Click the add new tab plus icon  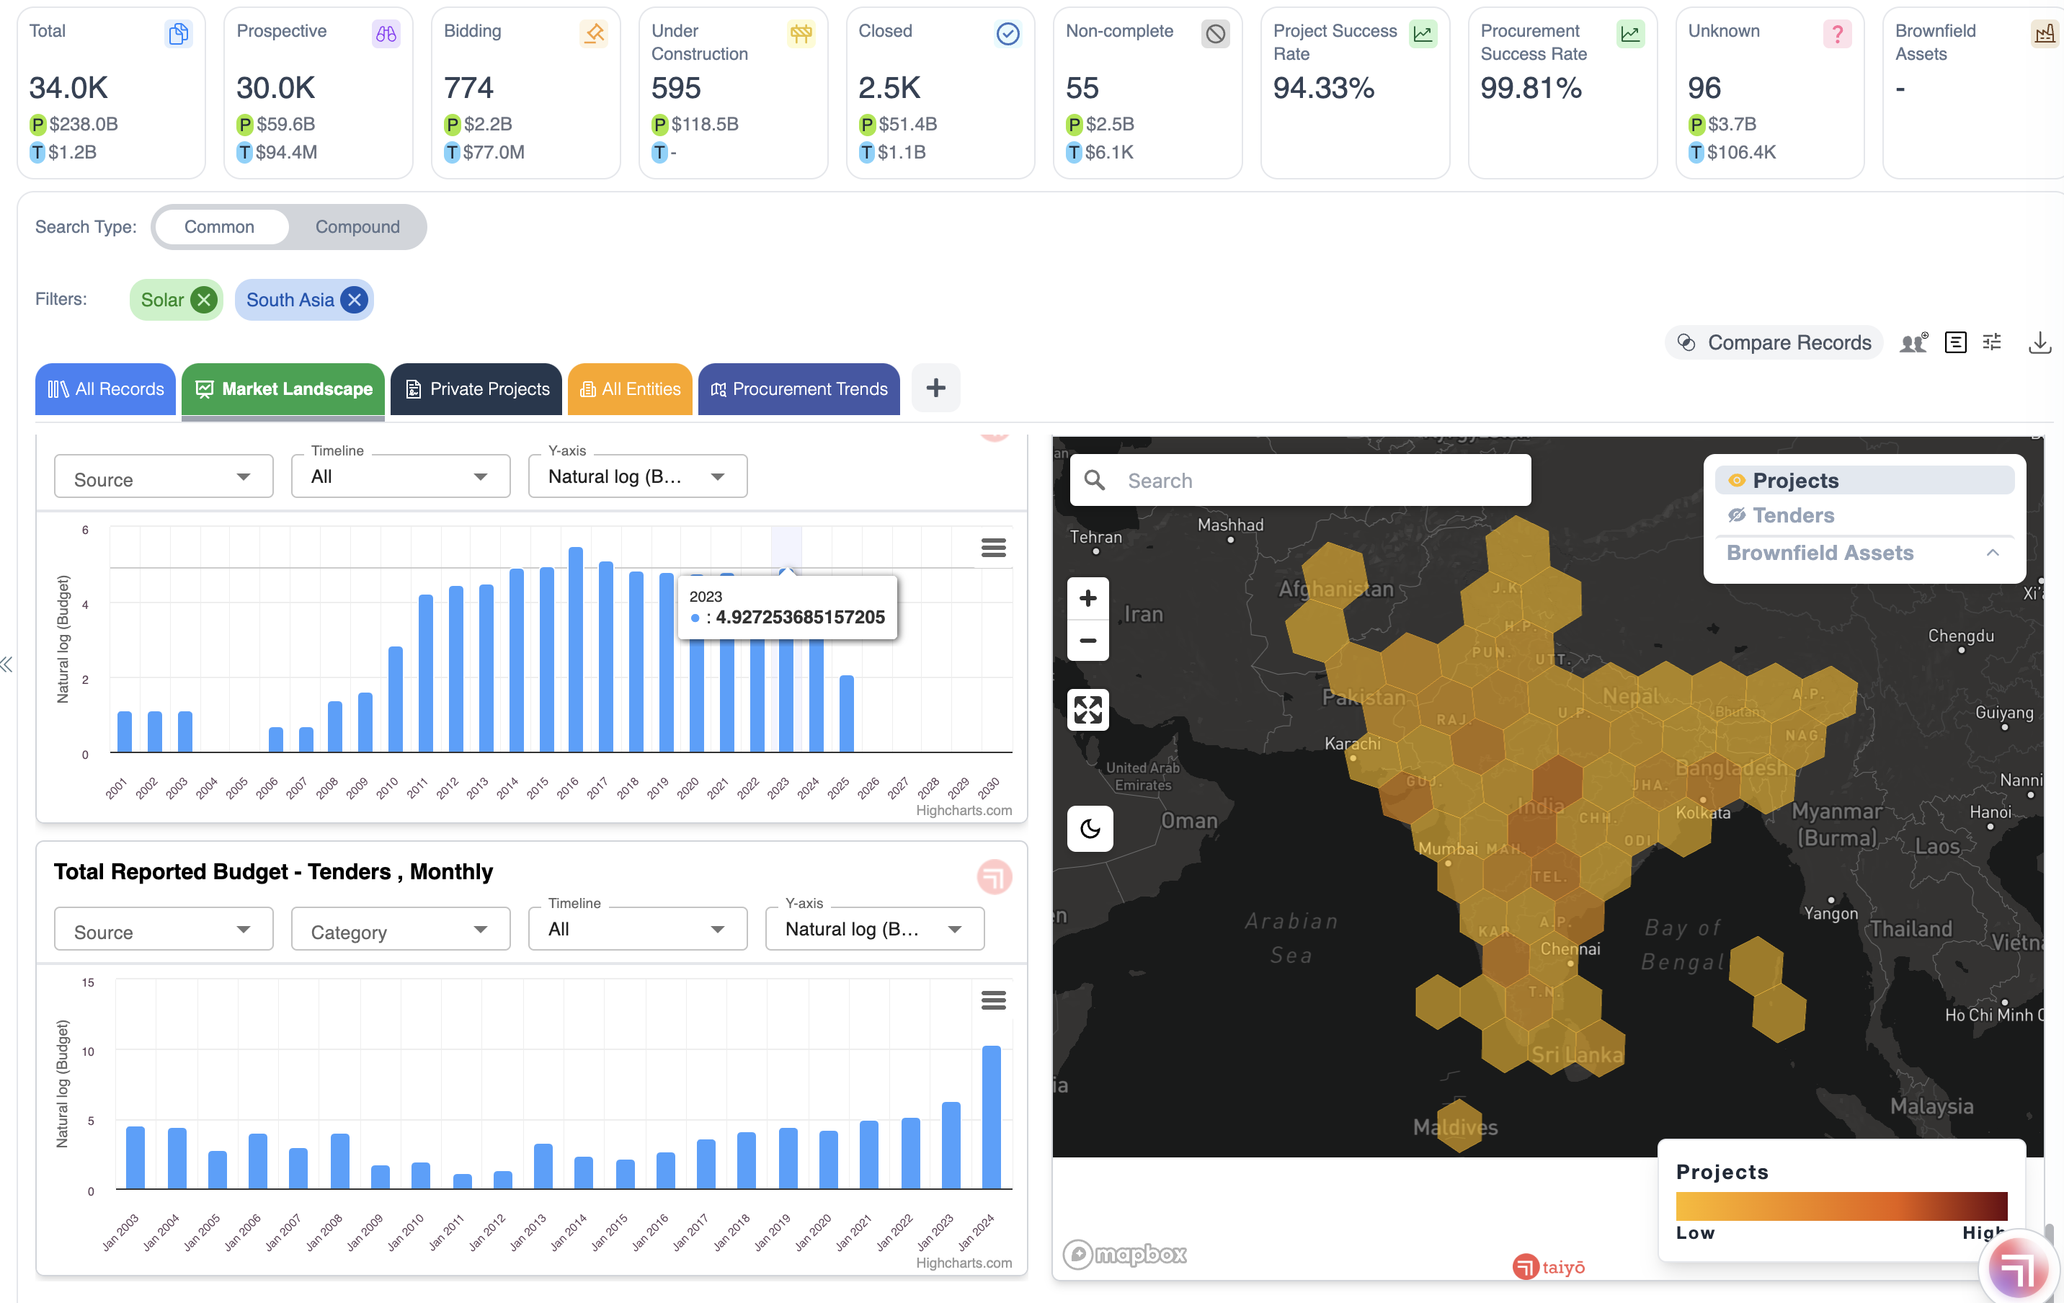click(x=935, y=388)
